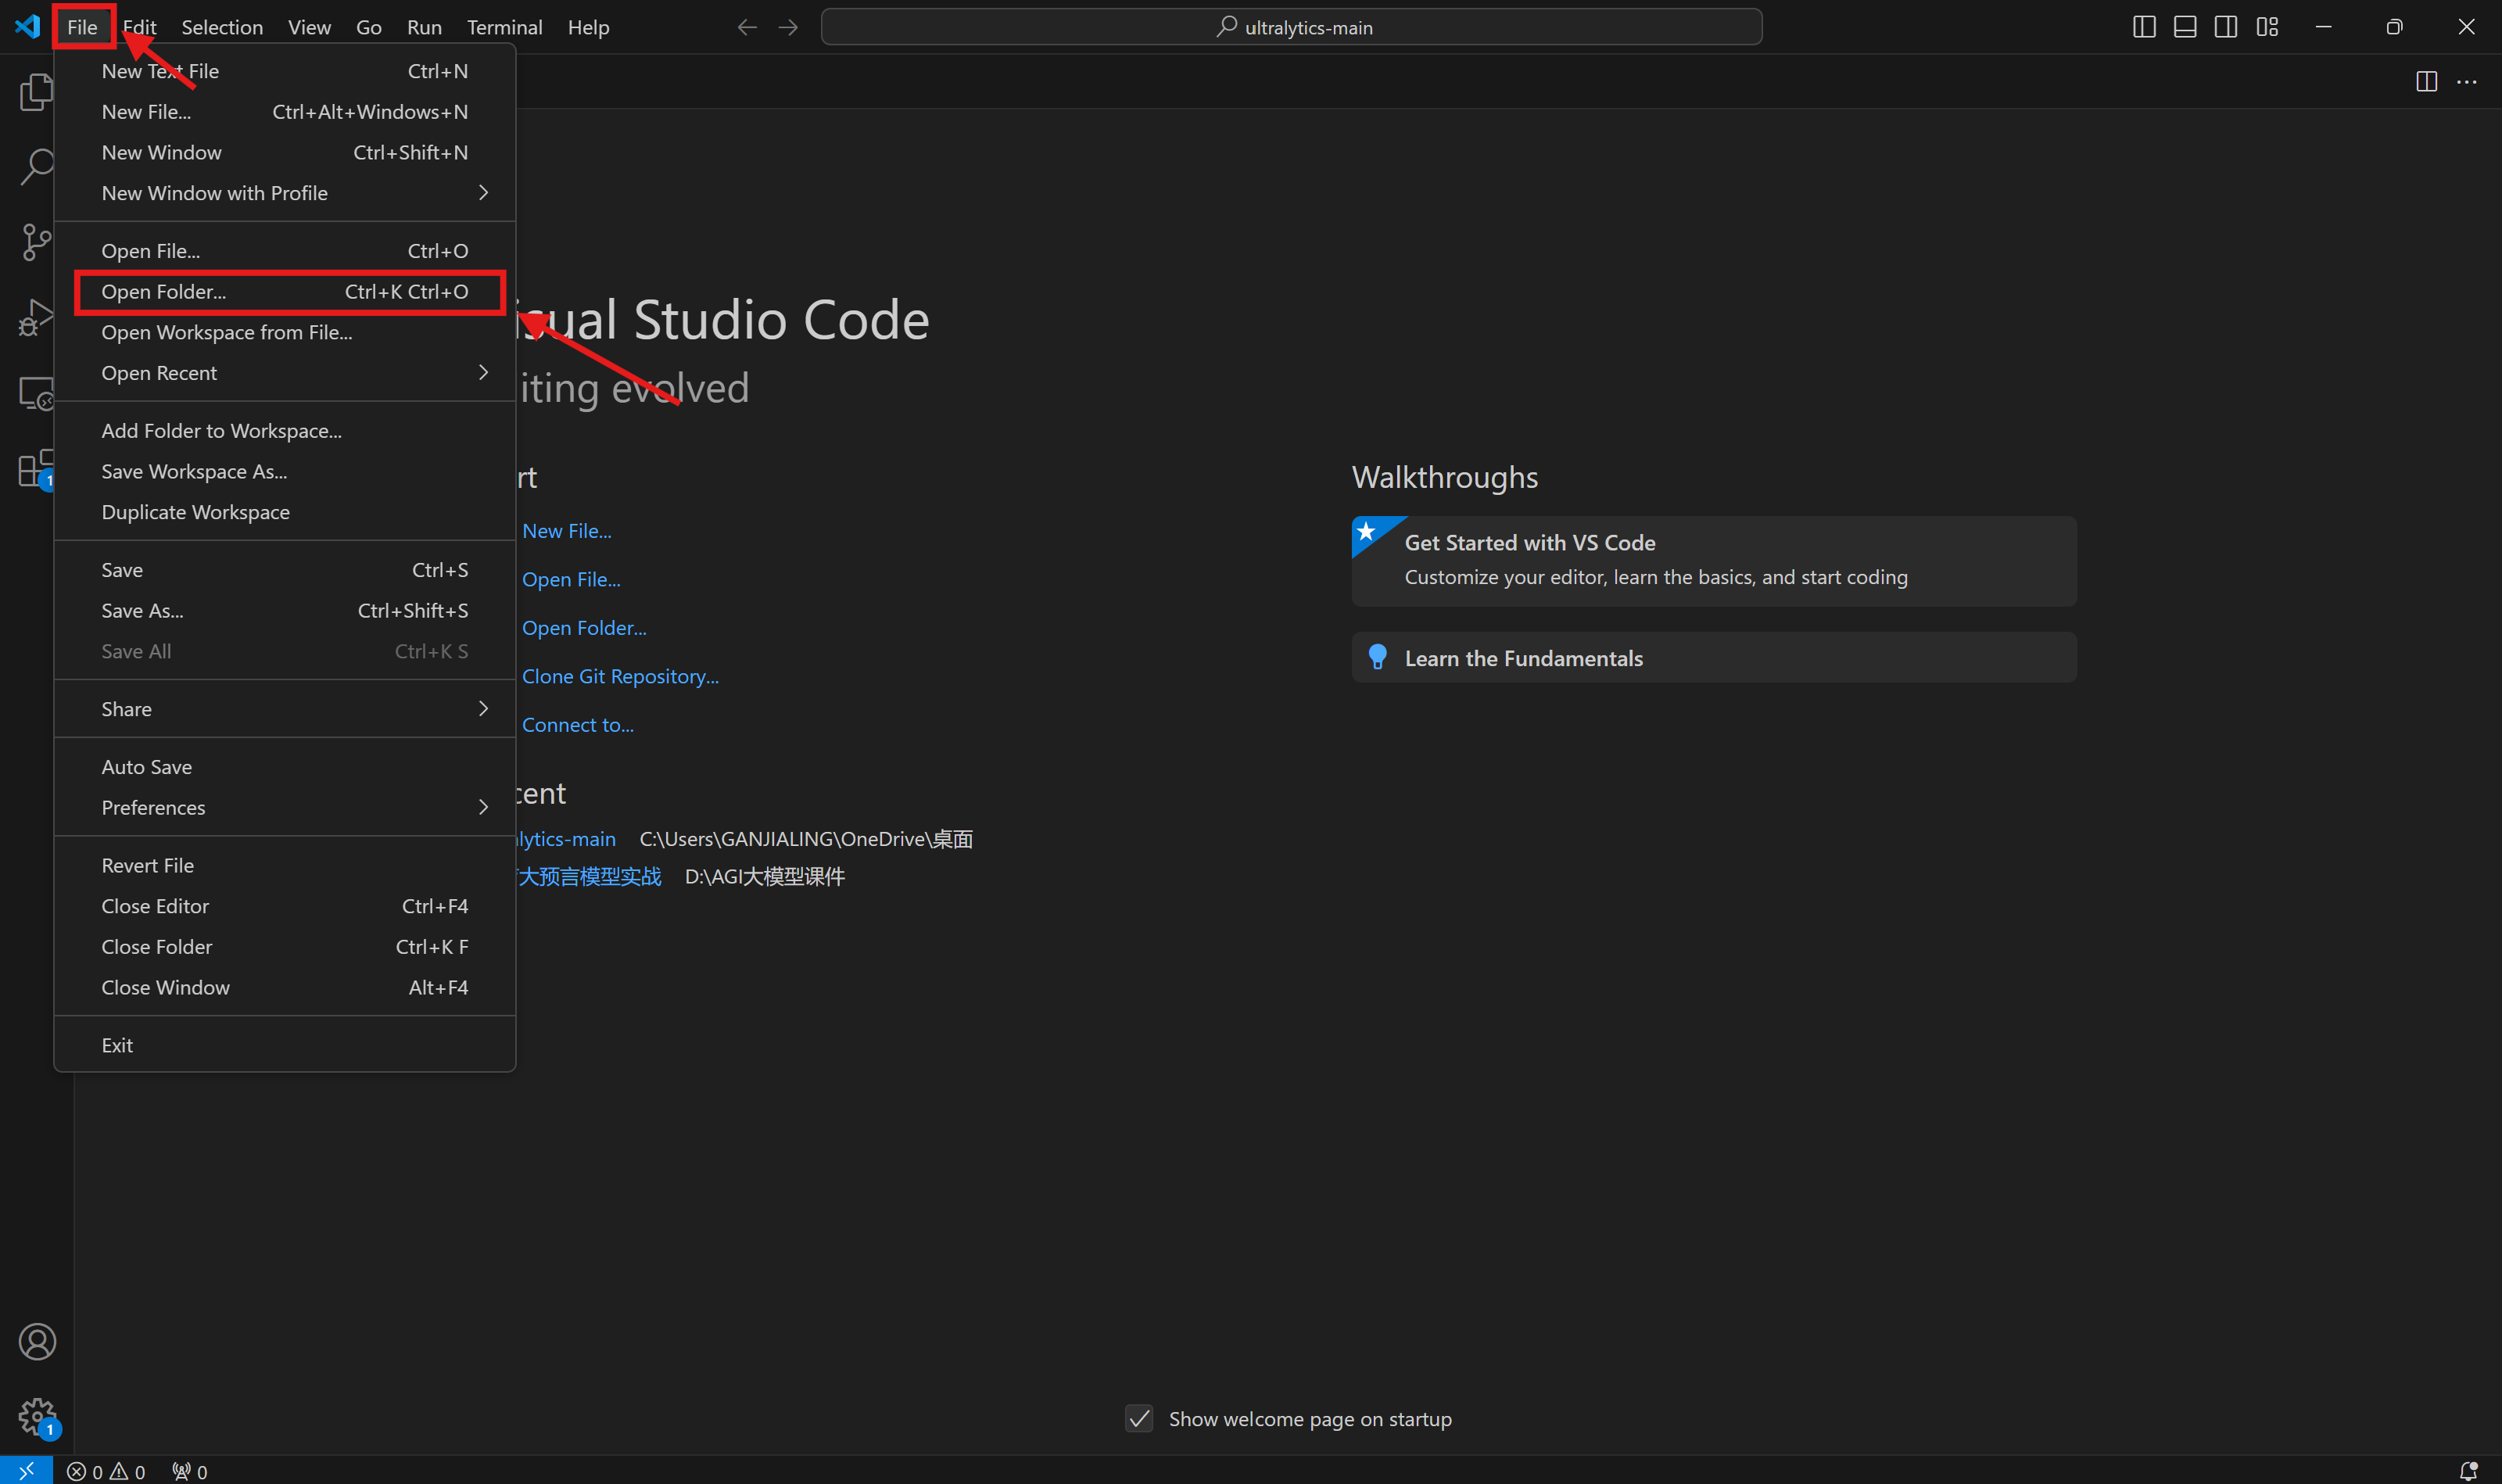Choose Open Folder... in File menu
Screen dimensions: 2502x1484
pyautogui.click(x=285, y=291)
